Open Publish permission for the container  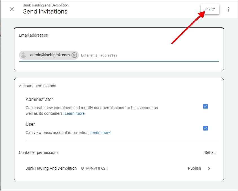(194, 168)
